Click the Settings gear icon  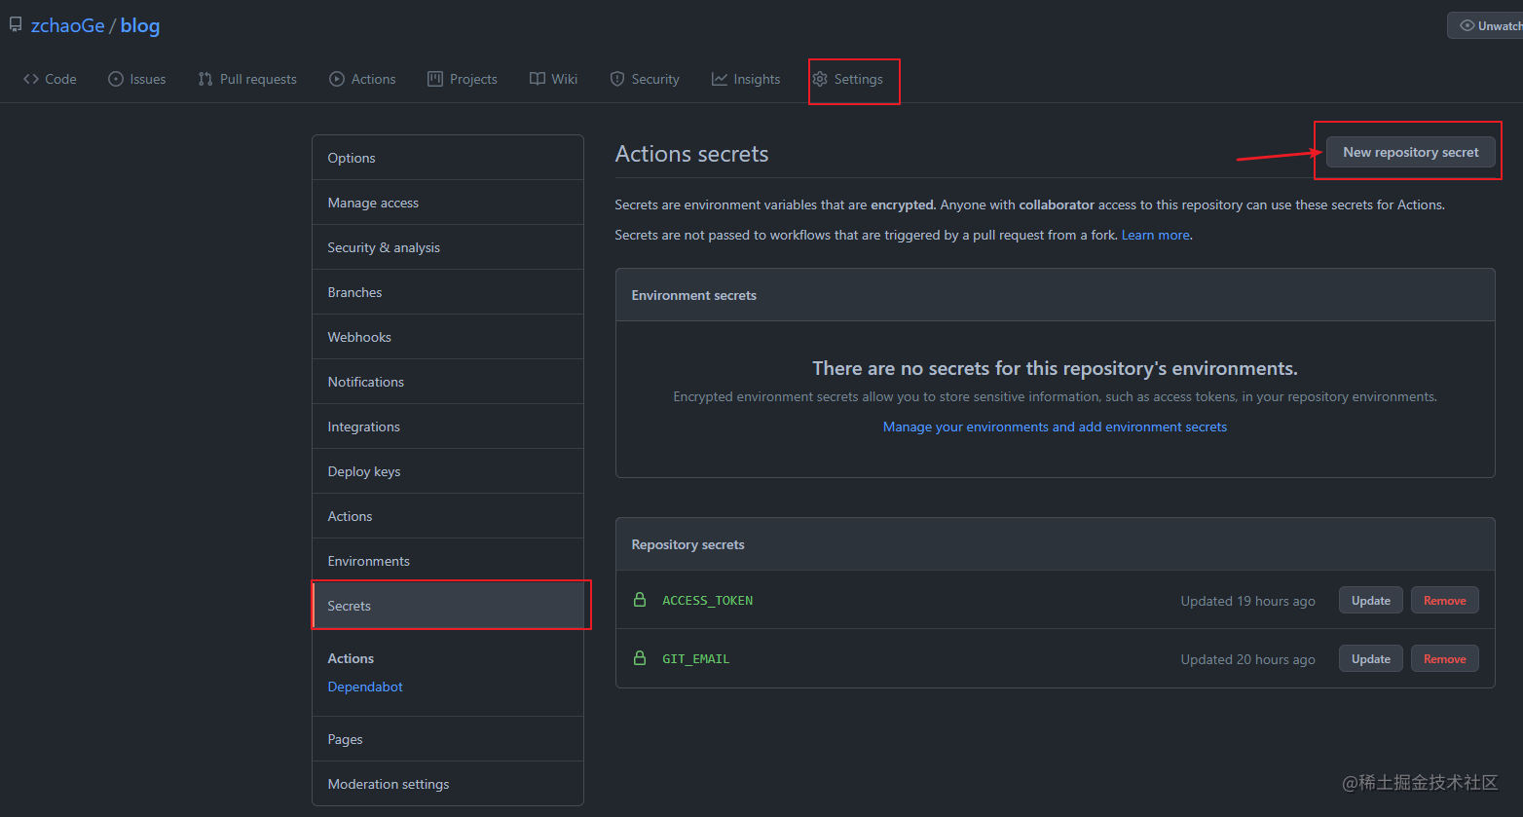(820, 79)
